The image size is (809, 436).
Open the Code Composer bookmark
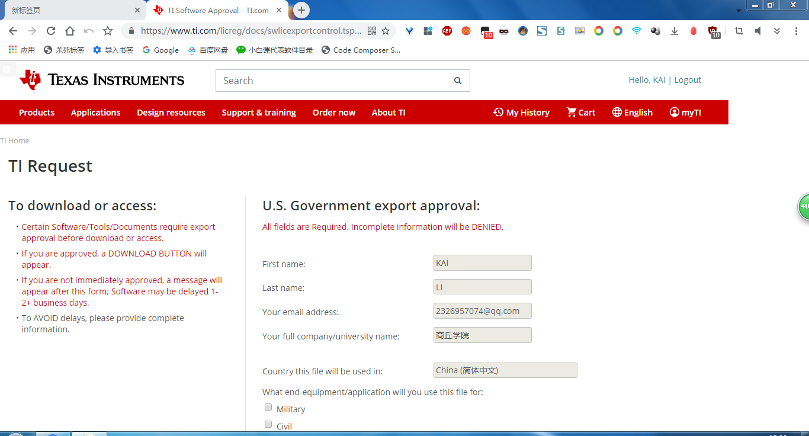click(x=361, y=50)
